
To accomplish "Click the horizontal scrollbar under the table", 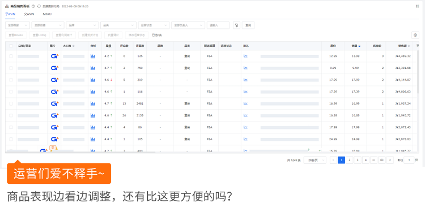I will [x=80, y=153].
